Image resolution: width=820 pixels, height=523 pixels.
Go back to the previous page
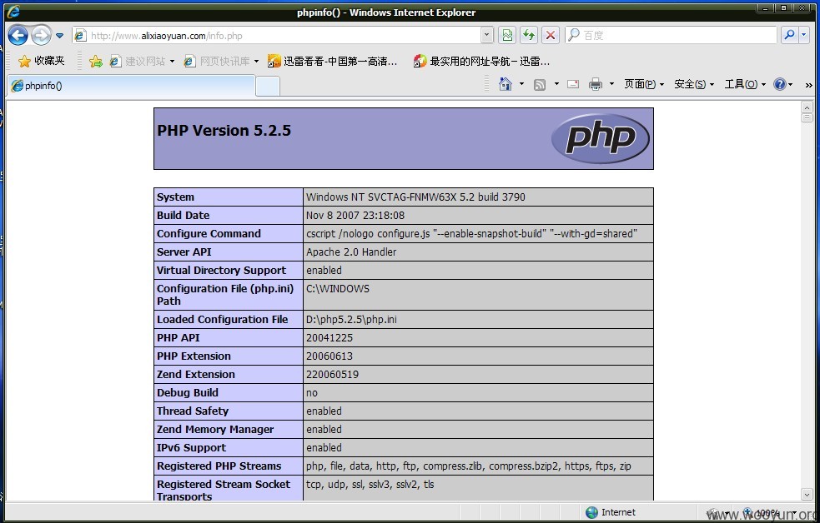[x=18, y=36]
